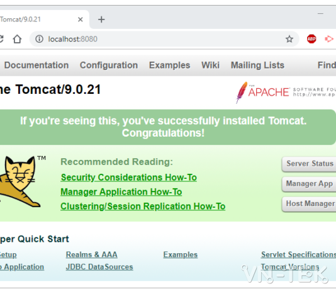Go to the Wiki navigation item
Viewport: 336px width, 291px height.
[x=210, y=65]
